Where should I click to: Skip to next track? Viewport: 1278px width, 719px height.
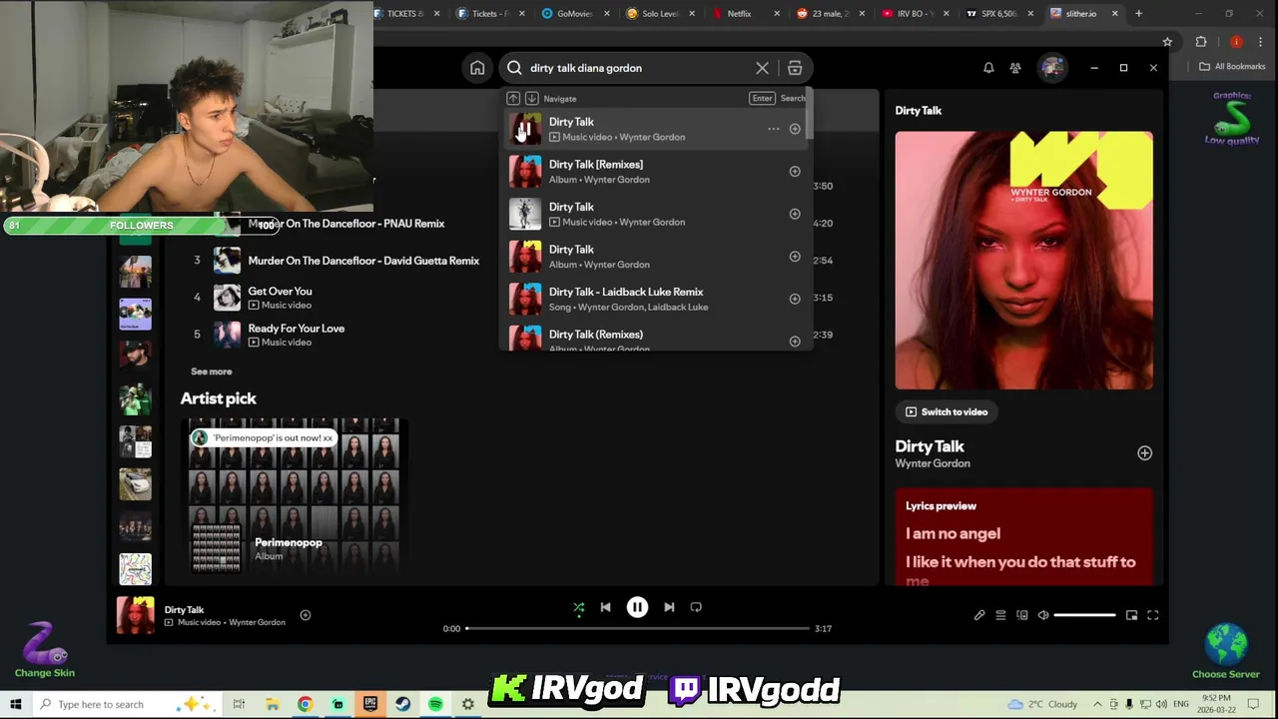tap(669, 607)
